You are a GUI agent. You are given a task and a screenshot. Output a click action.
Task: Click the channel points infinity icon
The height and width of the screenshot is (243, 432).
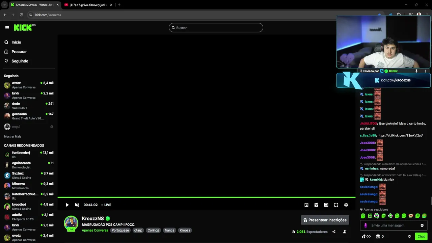pyautogui.click(x=366, y=237)
